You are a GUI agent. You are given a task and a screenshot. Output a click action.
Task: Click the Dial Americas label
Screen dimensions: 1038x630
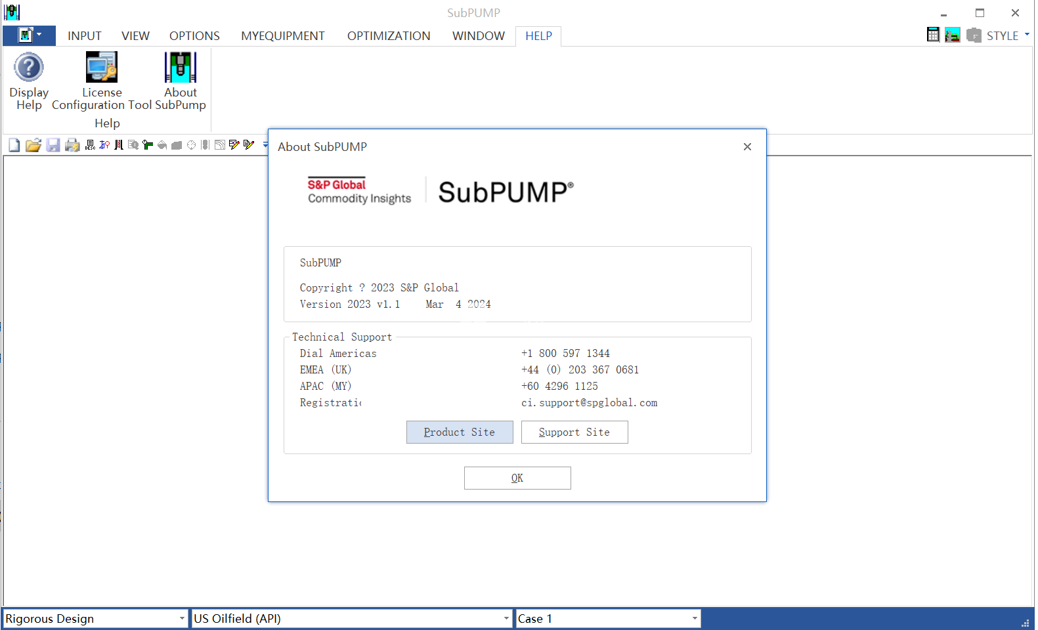[338, 353]
